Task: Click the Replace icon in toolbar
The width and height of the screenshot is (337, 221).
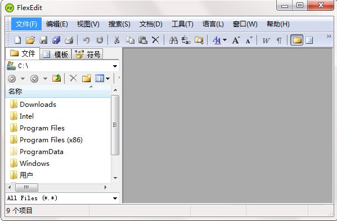Action: tap(186, 40)
